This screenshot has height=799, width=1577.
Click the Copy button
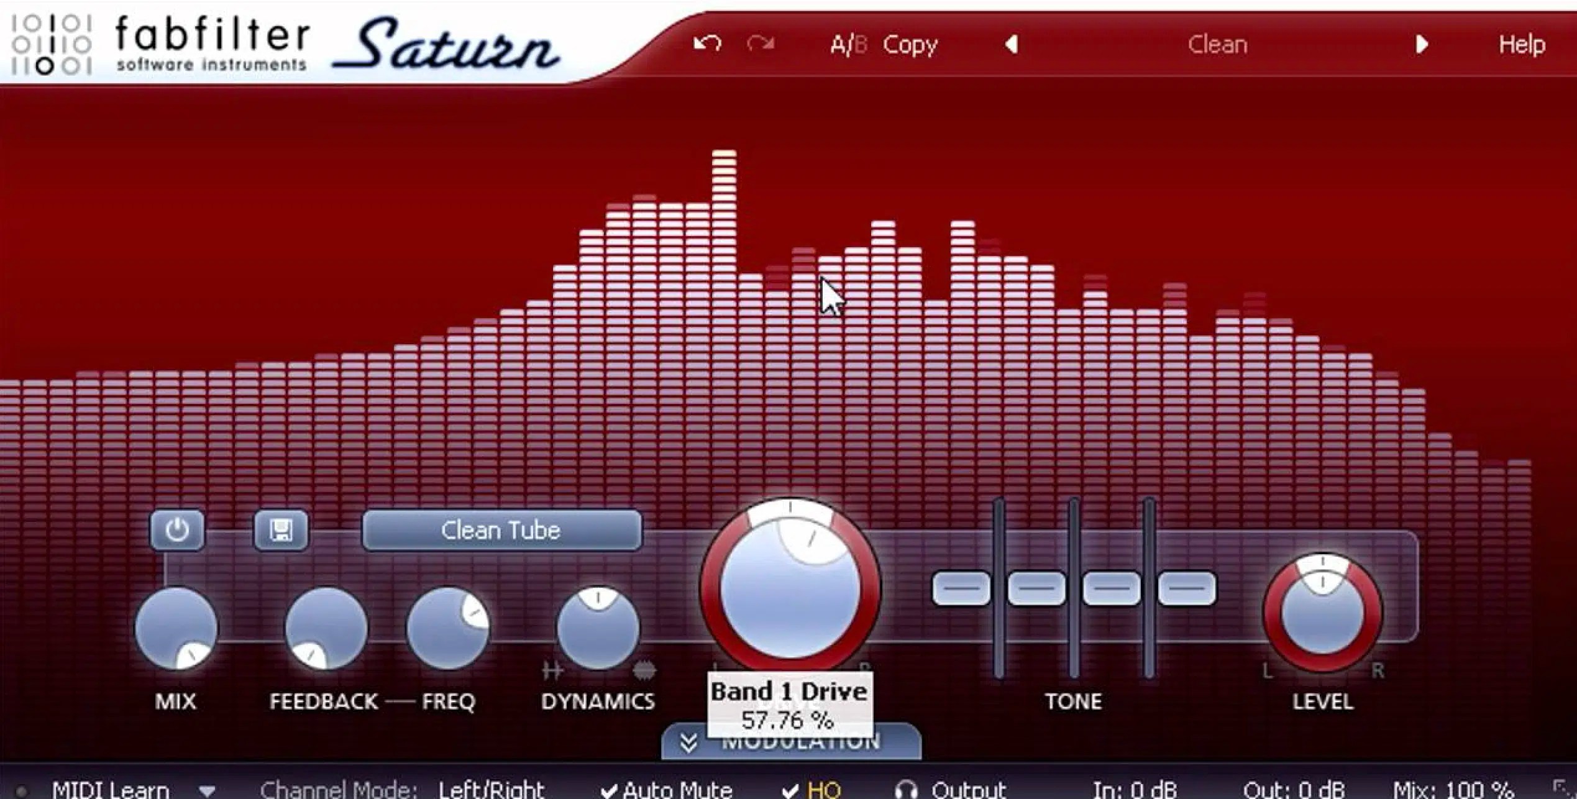(x=910, y=45)
